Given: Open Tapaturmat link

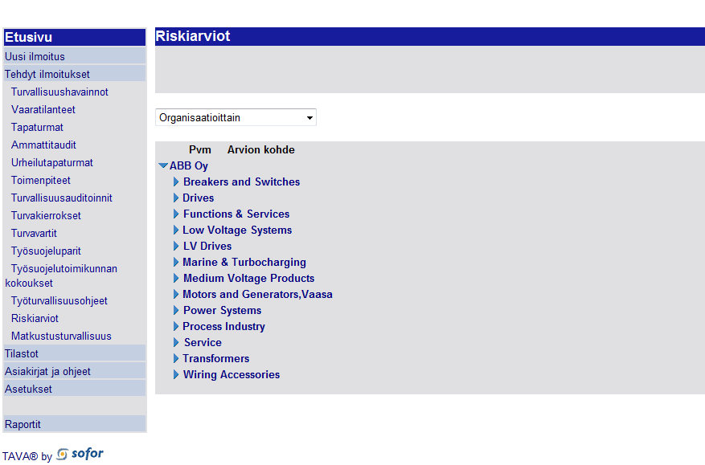Looking at the screenshot, I should pos(37,128).
